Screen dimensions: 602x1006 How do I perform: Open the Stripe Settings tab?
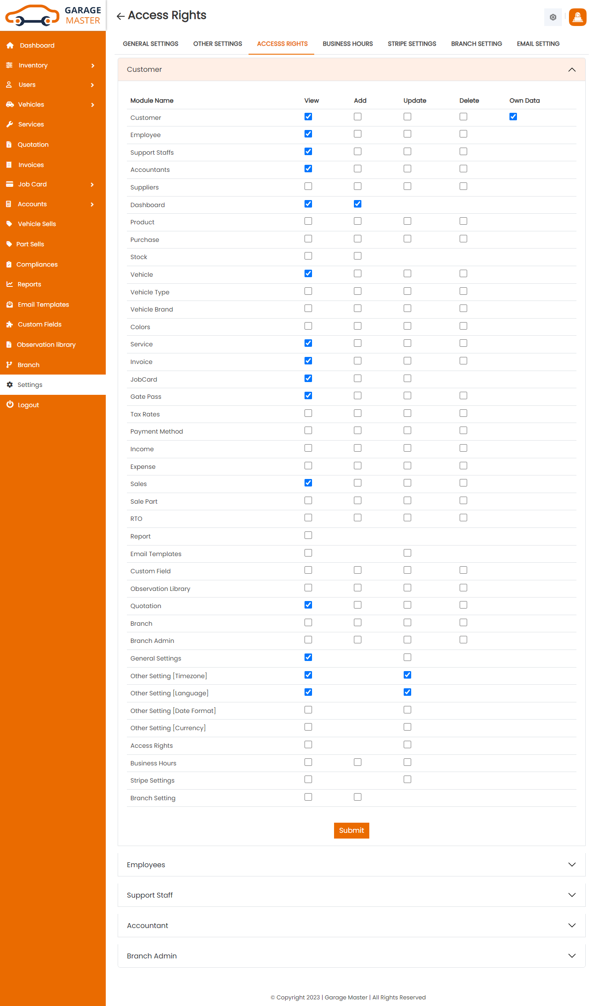click(412, 44)
